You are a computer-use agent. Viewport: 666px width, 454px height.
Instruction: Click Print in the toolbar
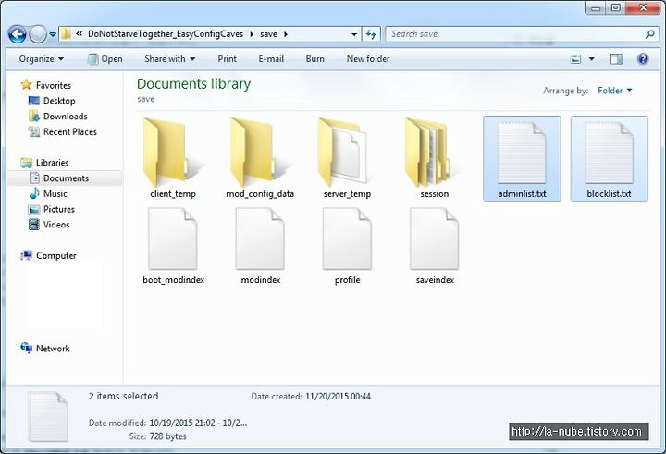click(228, 59)
